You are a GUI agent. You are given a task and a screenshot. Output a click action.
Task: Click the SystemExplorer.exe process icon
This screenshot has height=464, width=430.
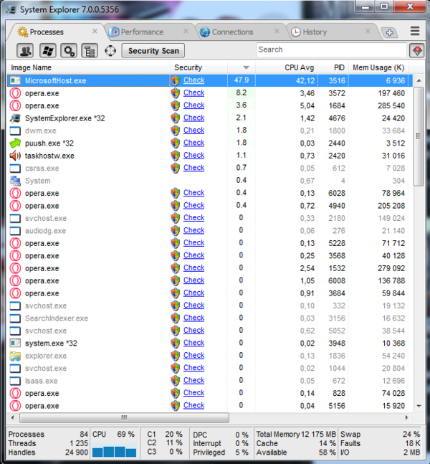[15, 118]
